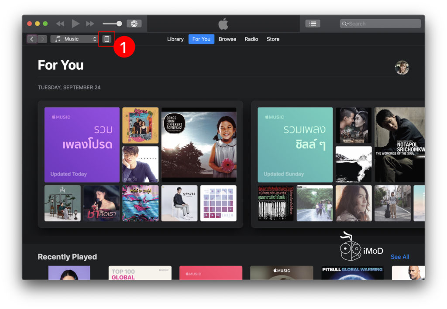Select the Library tab
The height and width of the screenshot is (309, 447).
pyautogui.click(x=175, y=39)
